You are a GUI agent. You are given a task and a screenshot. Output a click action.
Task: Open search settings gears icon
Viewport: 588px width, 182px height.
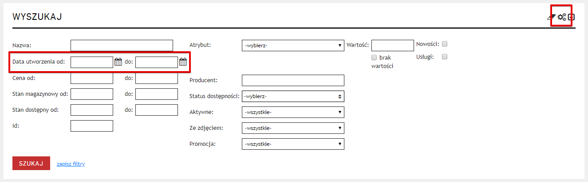(x=561, y=17)
